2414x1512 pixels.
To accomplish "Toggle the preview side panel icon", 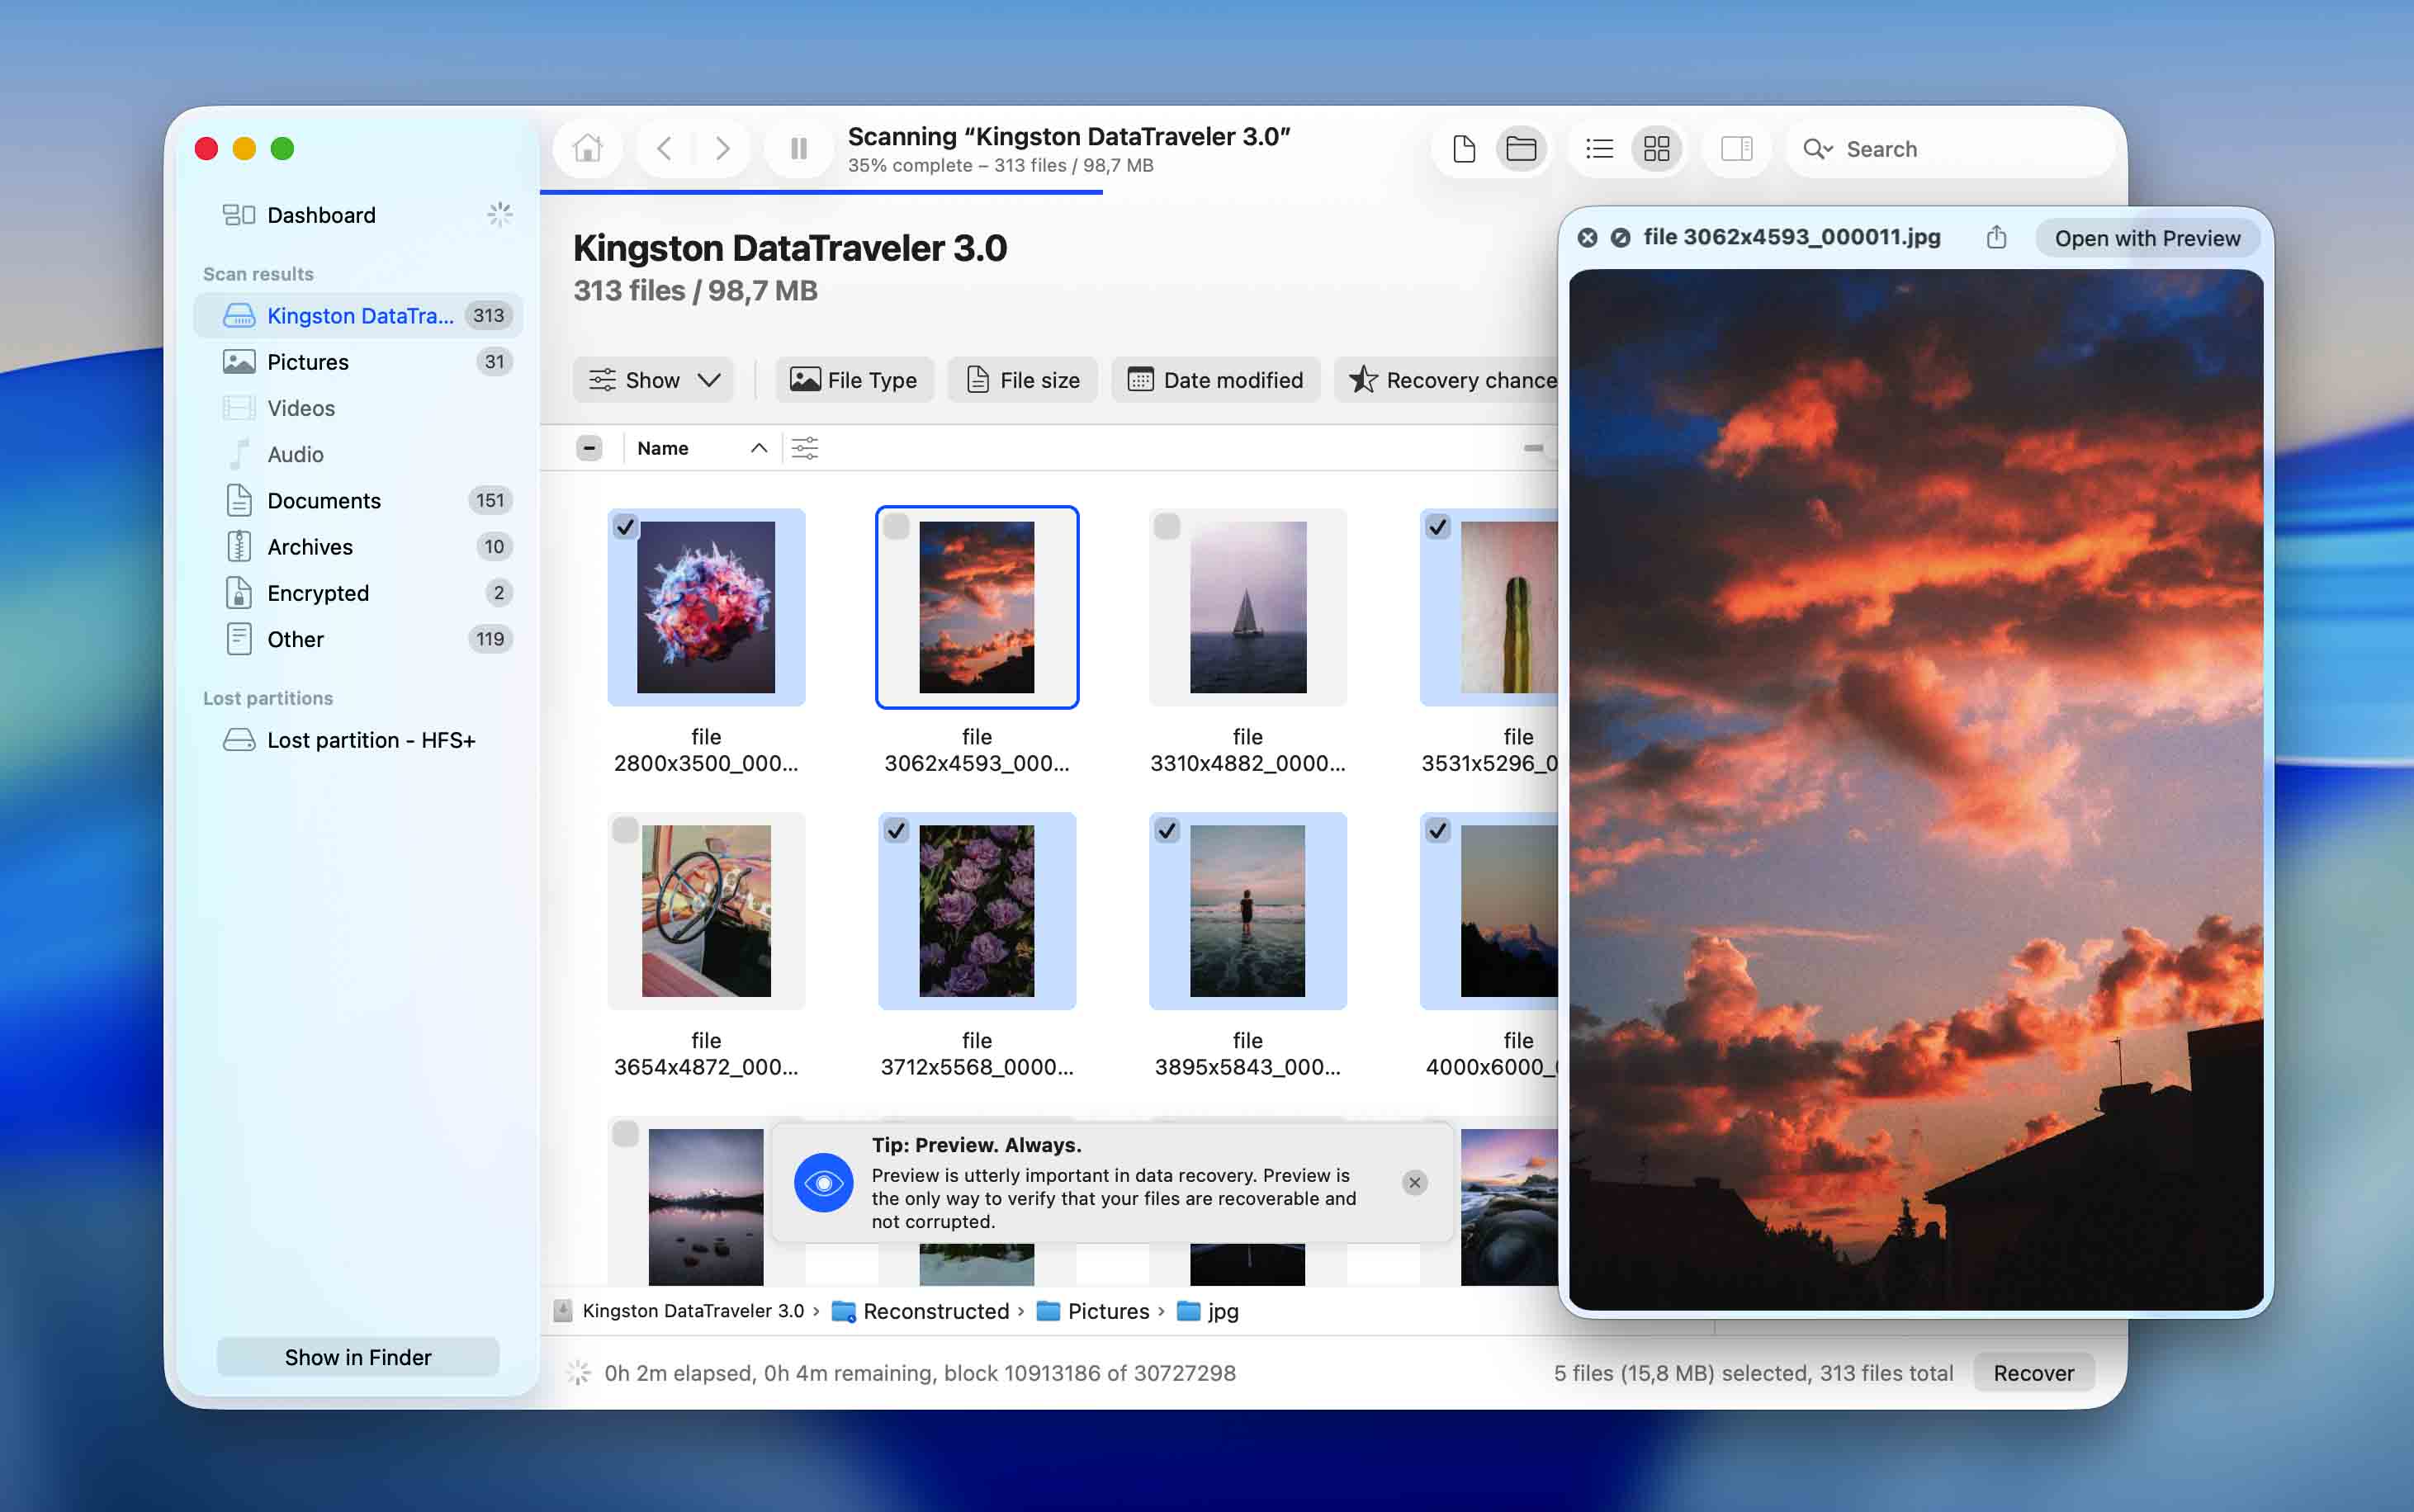I will point(1736,149).
